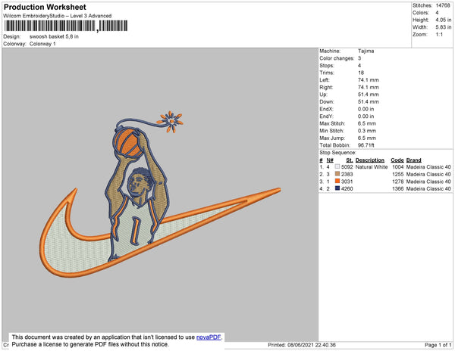Click the Height value 4.05 in
Viewport: 455px width, 351px height.
click(x=444, y=20)
